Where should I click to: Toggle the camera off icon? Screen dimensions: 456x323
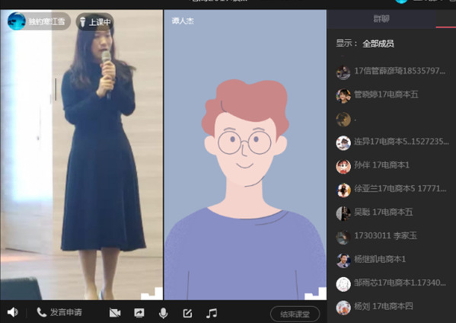(x=115, y=313)
